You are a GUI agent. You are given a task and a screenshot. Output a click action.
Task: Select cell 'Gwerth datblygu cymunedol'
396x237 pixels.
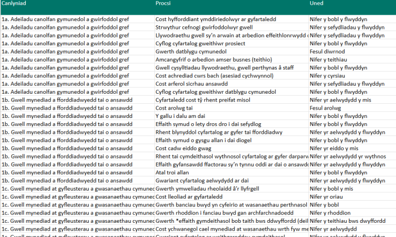(x=232, y=52)
